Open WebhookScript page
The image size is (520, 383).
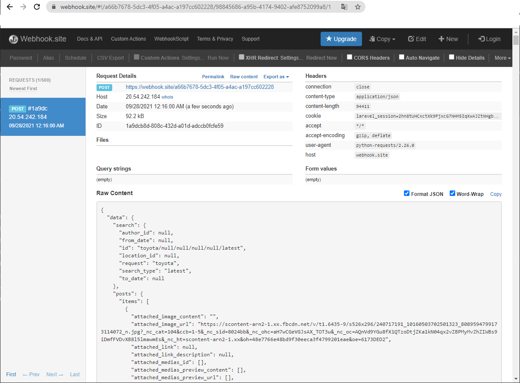coord(171,39)
